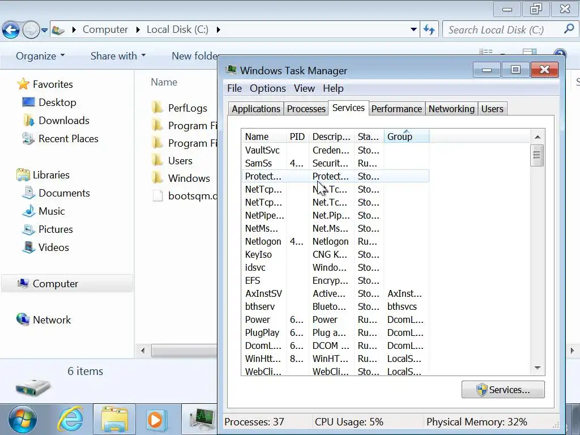Select Computer in the navigation pane
The width and height of the screenshot is (580, 435).
pos(67,284)
